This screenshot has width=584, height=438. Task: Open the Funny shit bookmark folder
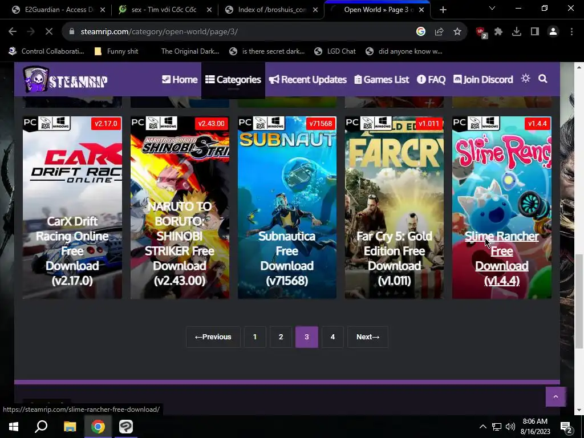click(116, 51)
